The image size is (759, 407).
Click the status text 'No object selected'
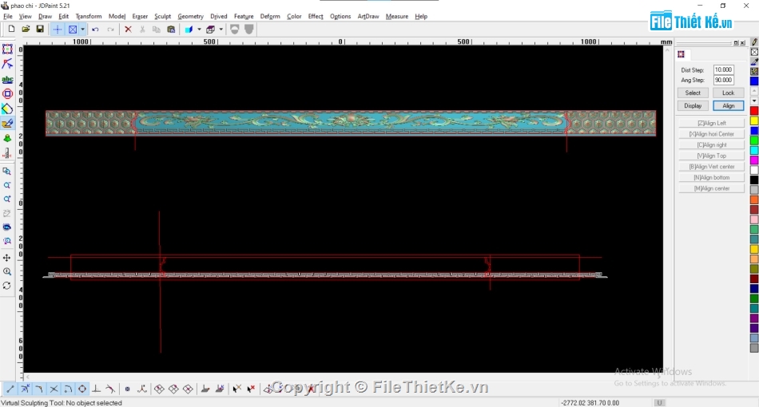click(x=94, y=403)
